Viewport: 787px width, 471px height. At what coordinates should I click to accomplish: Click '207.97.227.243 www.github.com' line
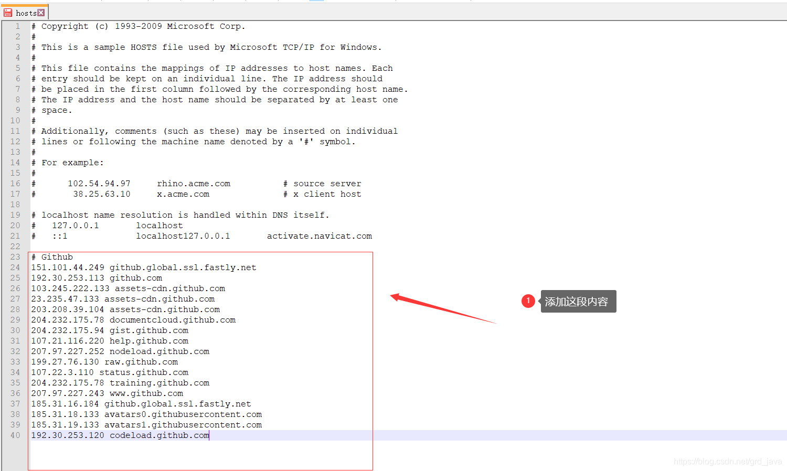pyautogui.click(x=107, y=393)
